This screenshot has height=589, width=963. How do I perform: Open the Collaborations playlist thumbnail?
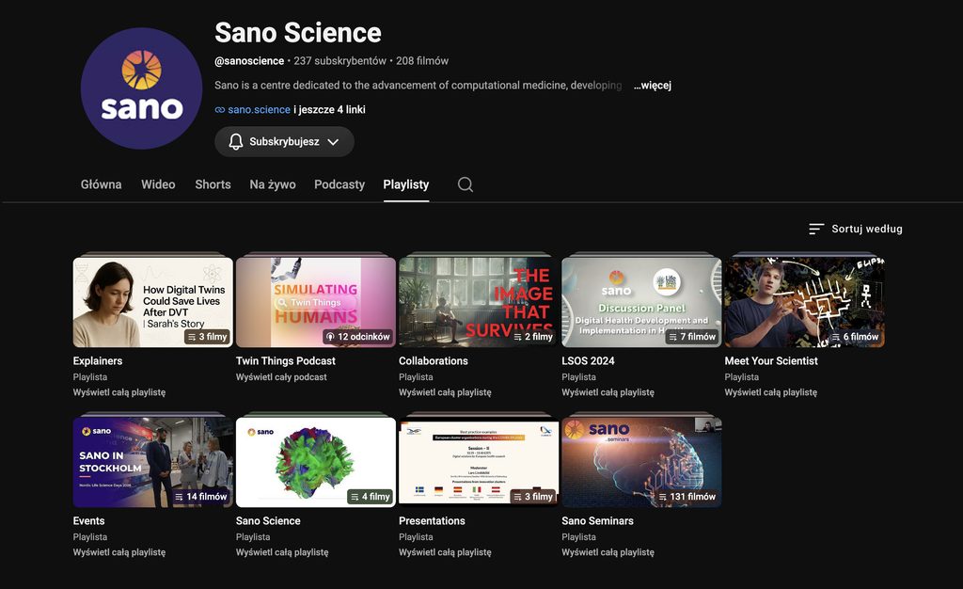click(479, 302)
